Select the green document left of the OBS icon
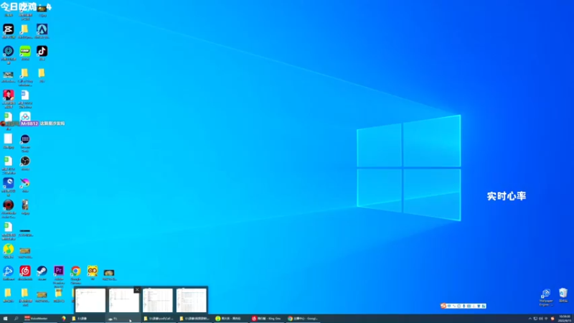 [9, 161]
